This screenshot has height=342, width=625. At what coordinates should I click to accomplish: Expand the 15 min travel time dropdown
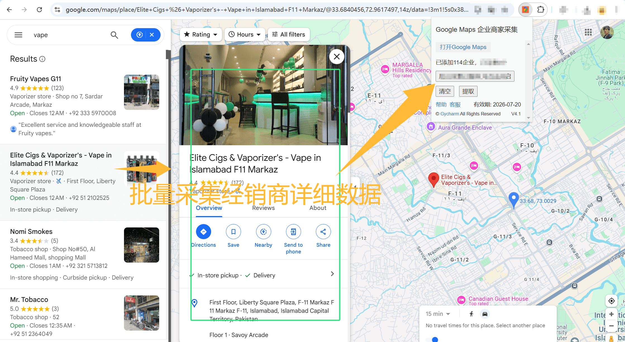tap(438, 314)
